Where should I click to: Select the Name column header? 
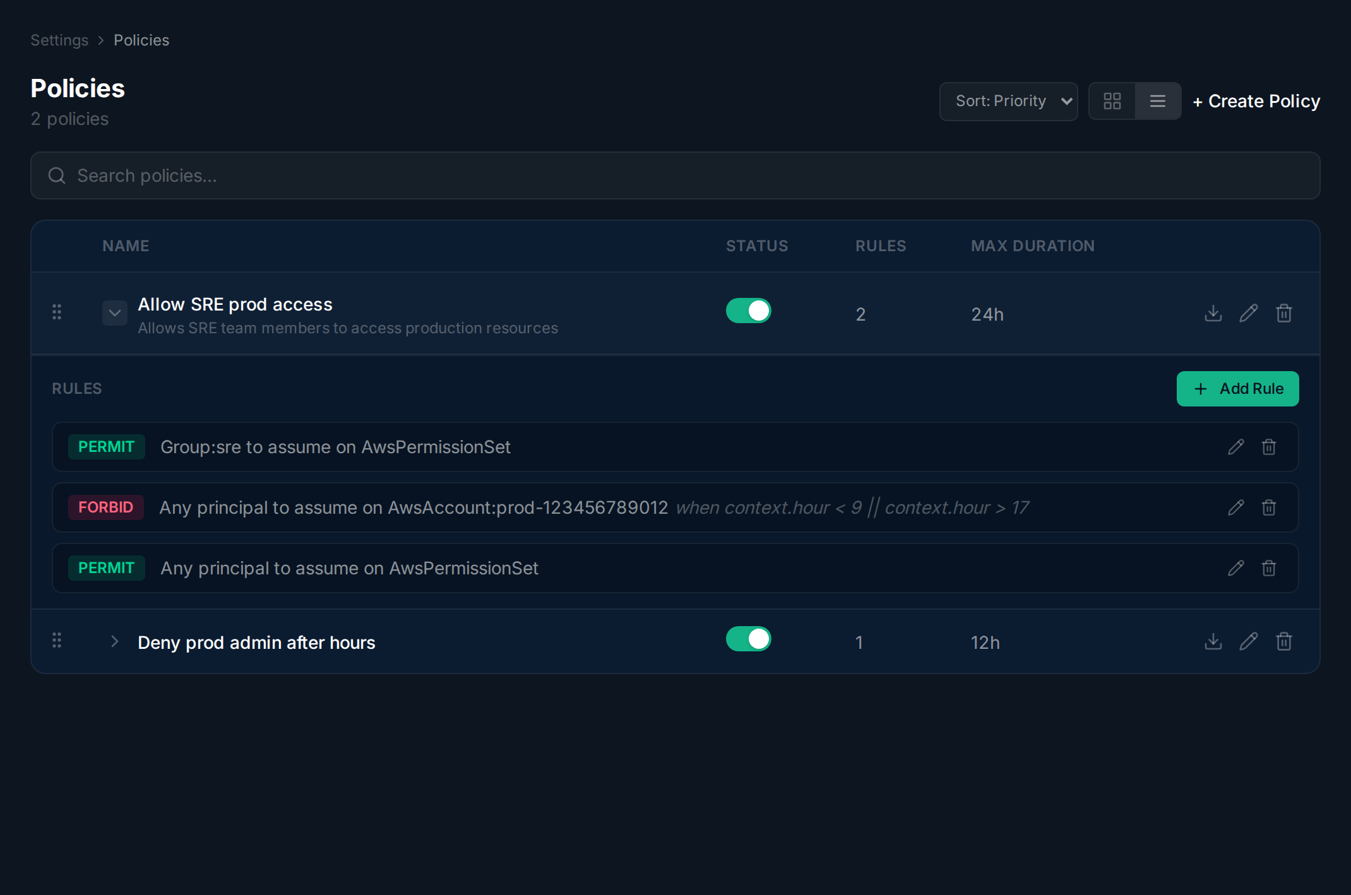click(126, 246)
